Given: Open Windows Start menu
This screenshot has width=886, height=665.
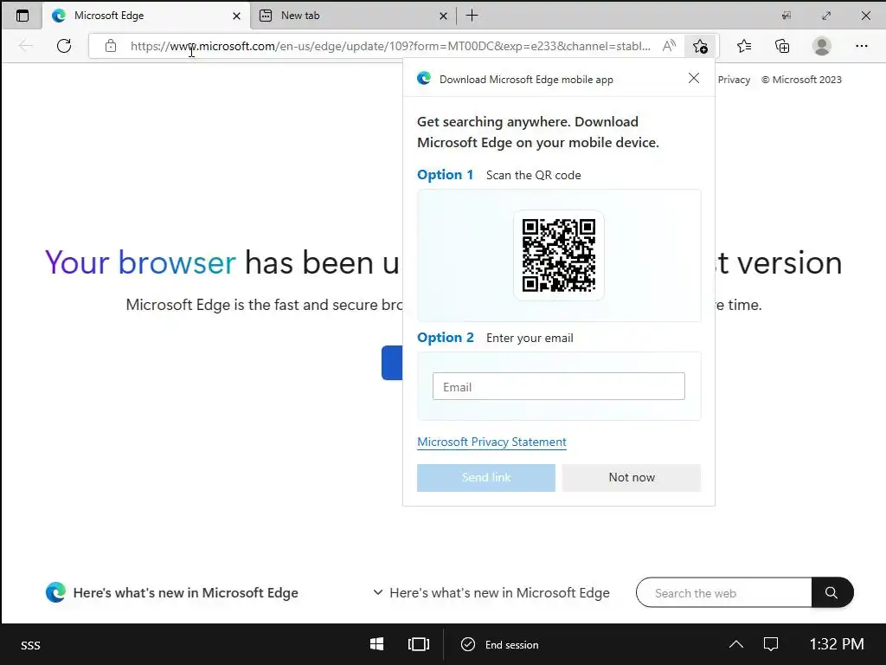Looking at the screenshot, I should pyautogui.click(x=377, y=644).
